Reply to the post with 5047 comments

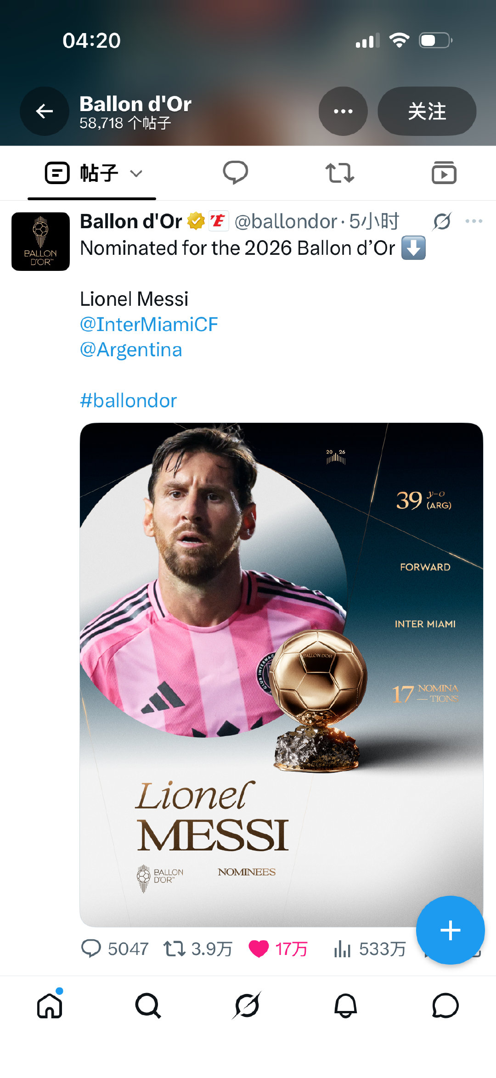[x=115, y=949]
